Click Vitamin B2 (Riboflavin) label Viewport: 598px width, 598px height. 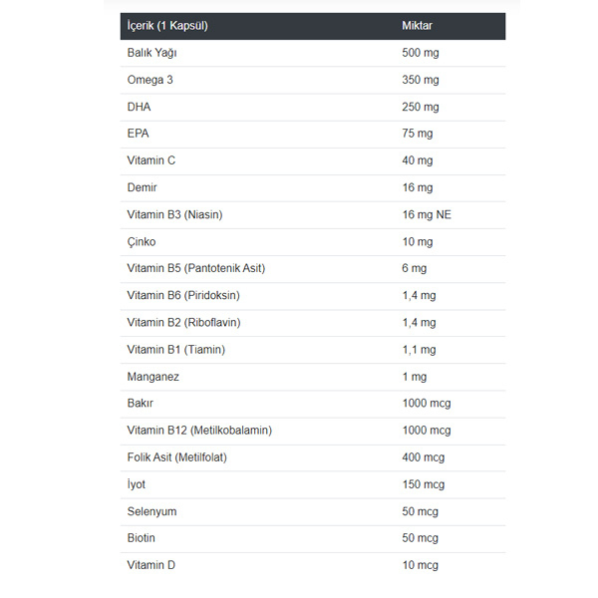pos(183,323)
